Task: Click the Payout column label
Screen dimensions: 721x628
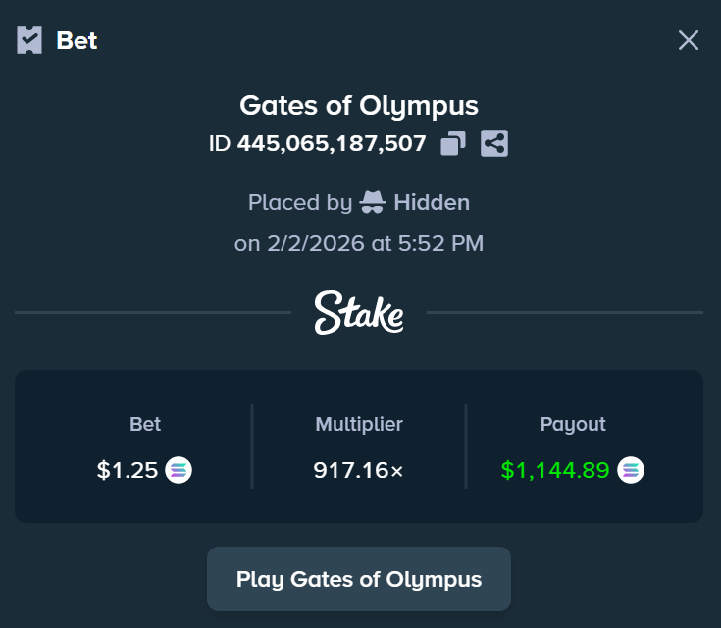Action: [573, 425]
